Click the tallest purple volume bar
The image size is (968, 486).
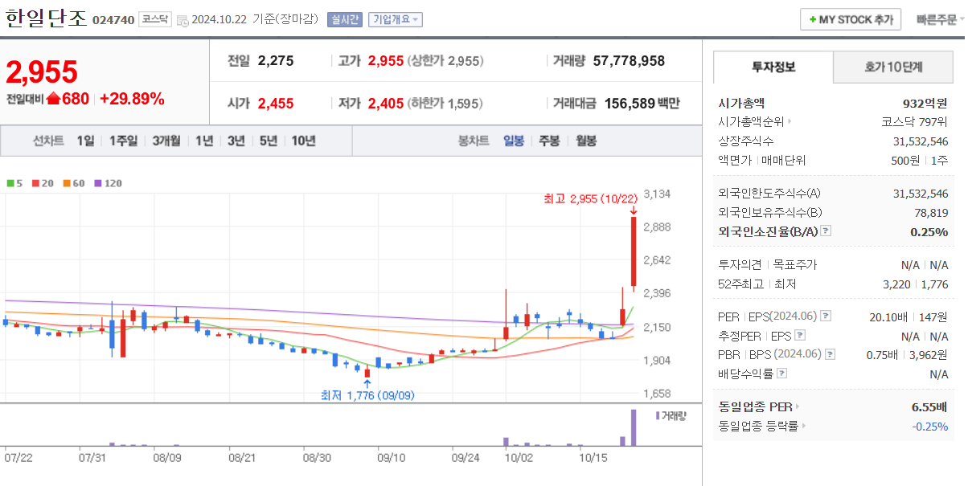coord(634,427)
